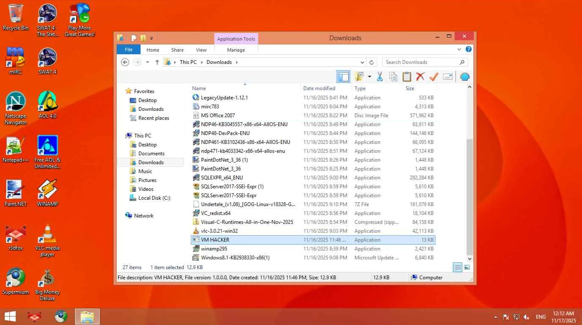Click the red X Delete icon
Image resolution: width=582 pixels, height=325 pixels.
click(x=420, y=77)
